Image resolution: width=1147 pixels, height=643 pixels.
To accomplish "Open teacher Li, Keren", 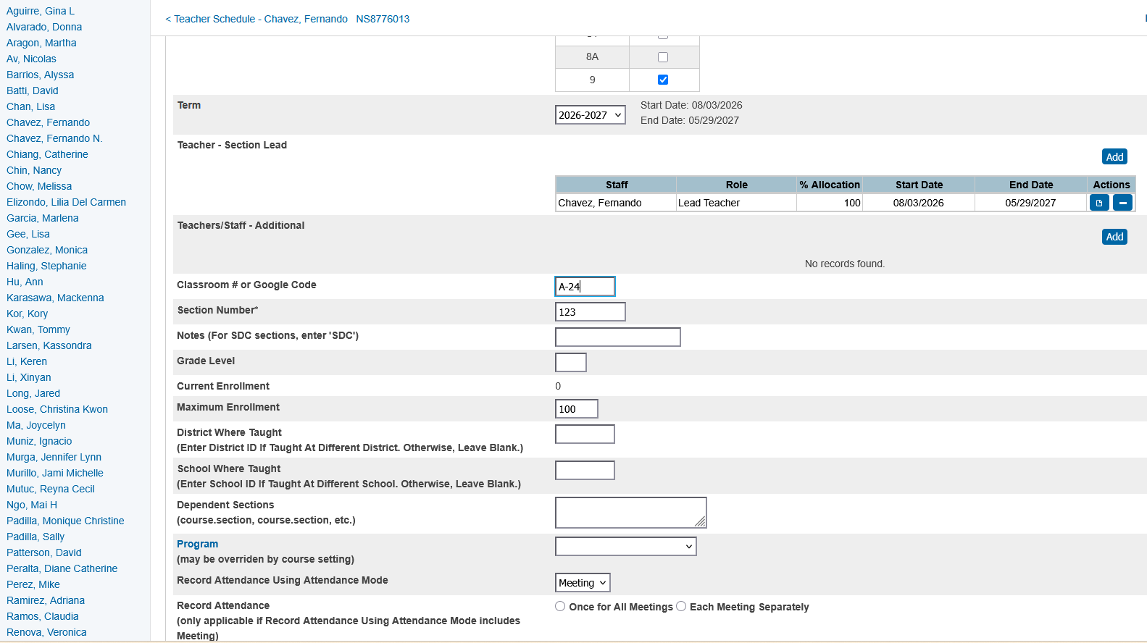I will (27, 361).
